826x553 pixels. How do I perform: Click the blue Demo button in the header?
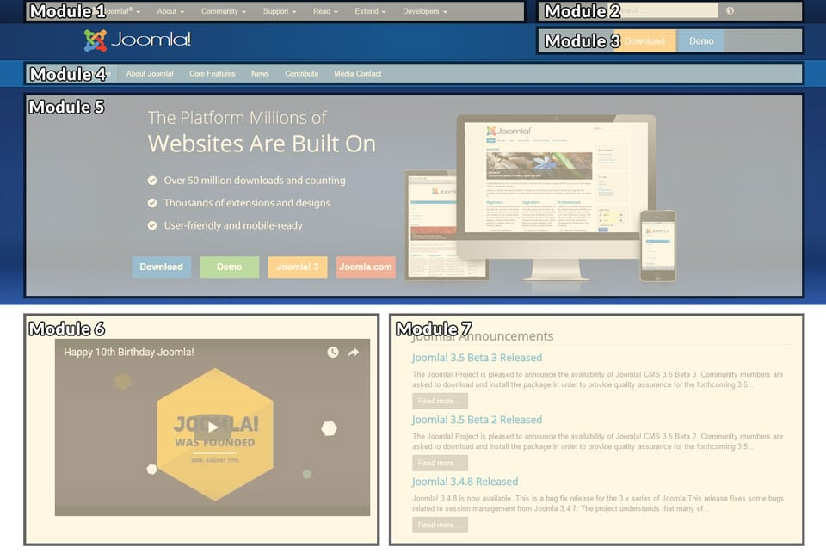click(x=701, y=41)
